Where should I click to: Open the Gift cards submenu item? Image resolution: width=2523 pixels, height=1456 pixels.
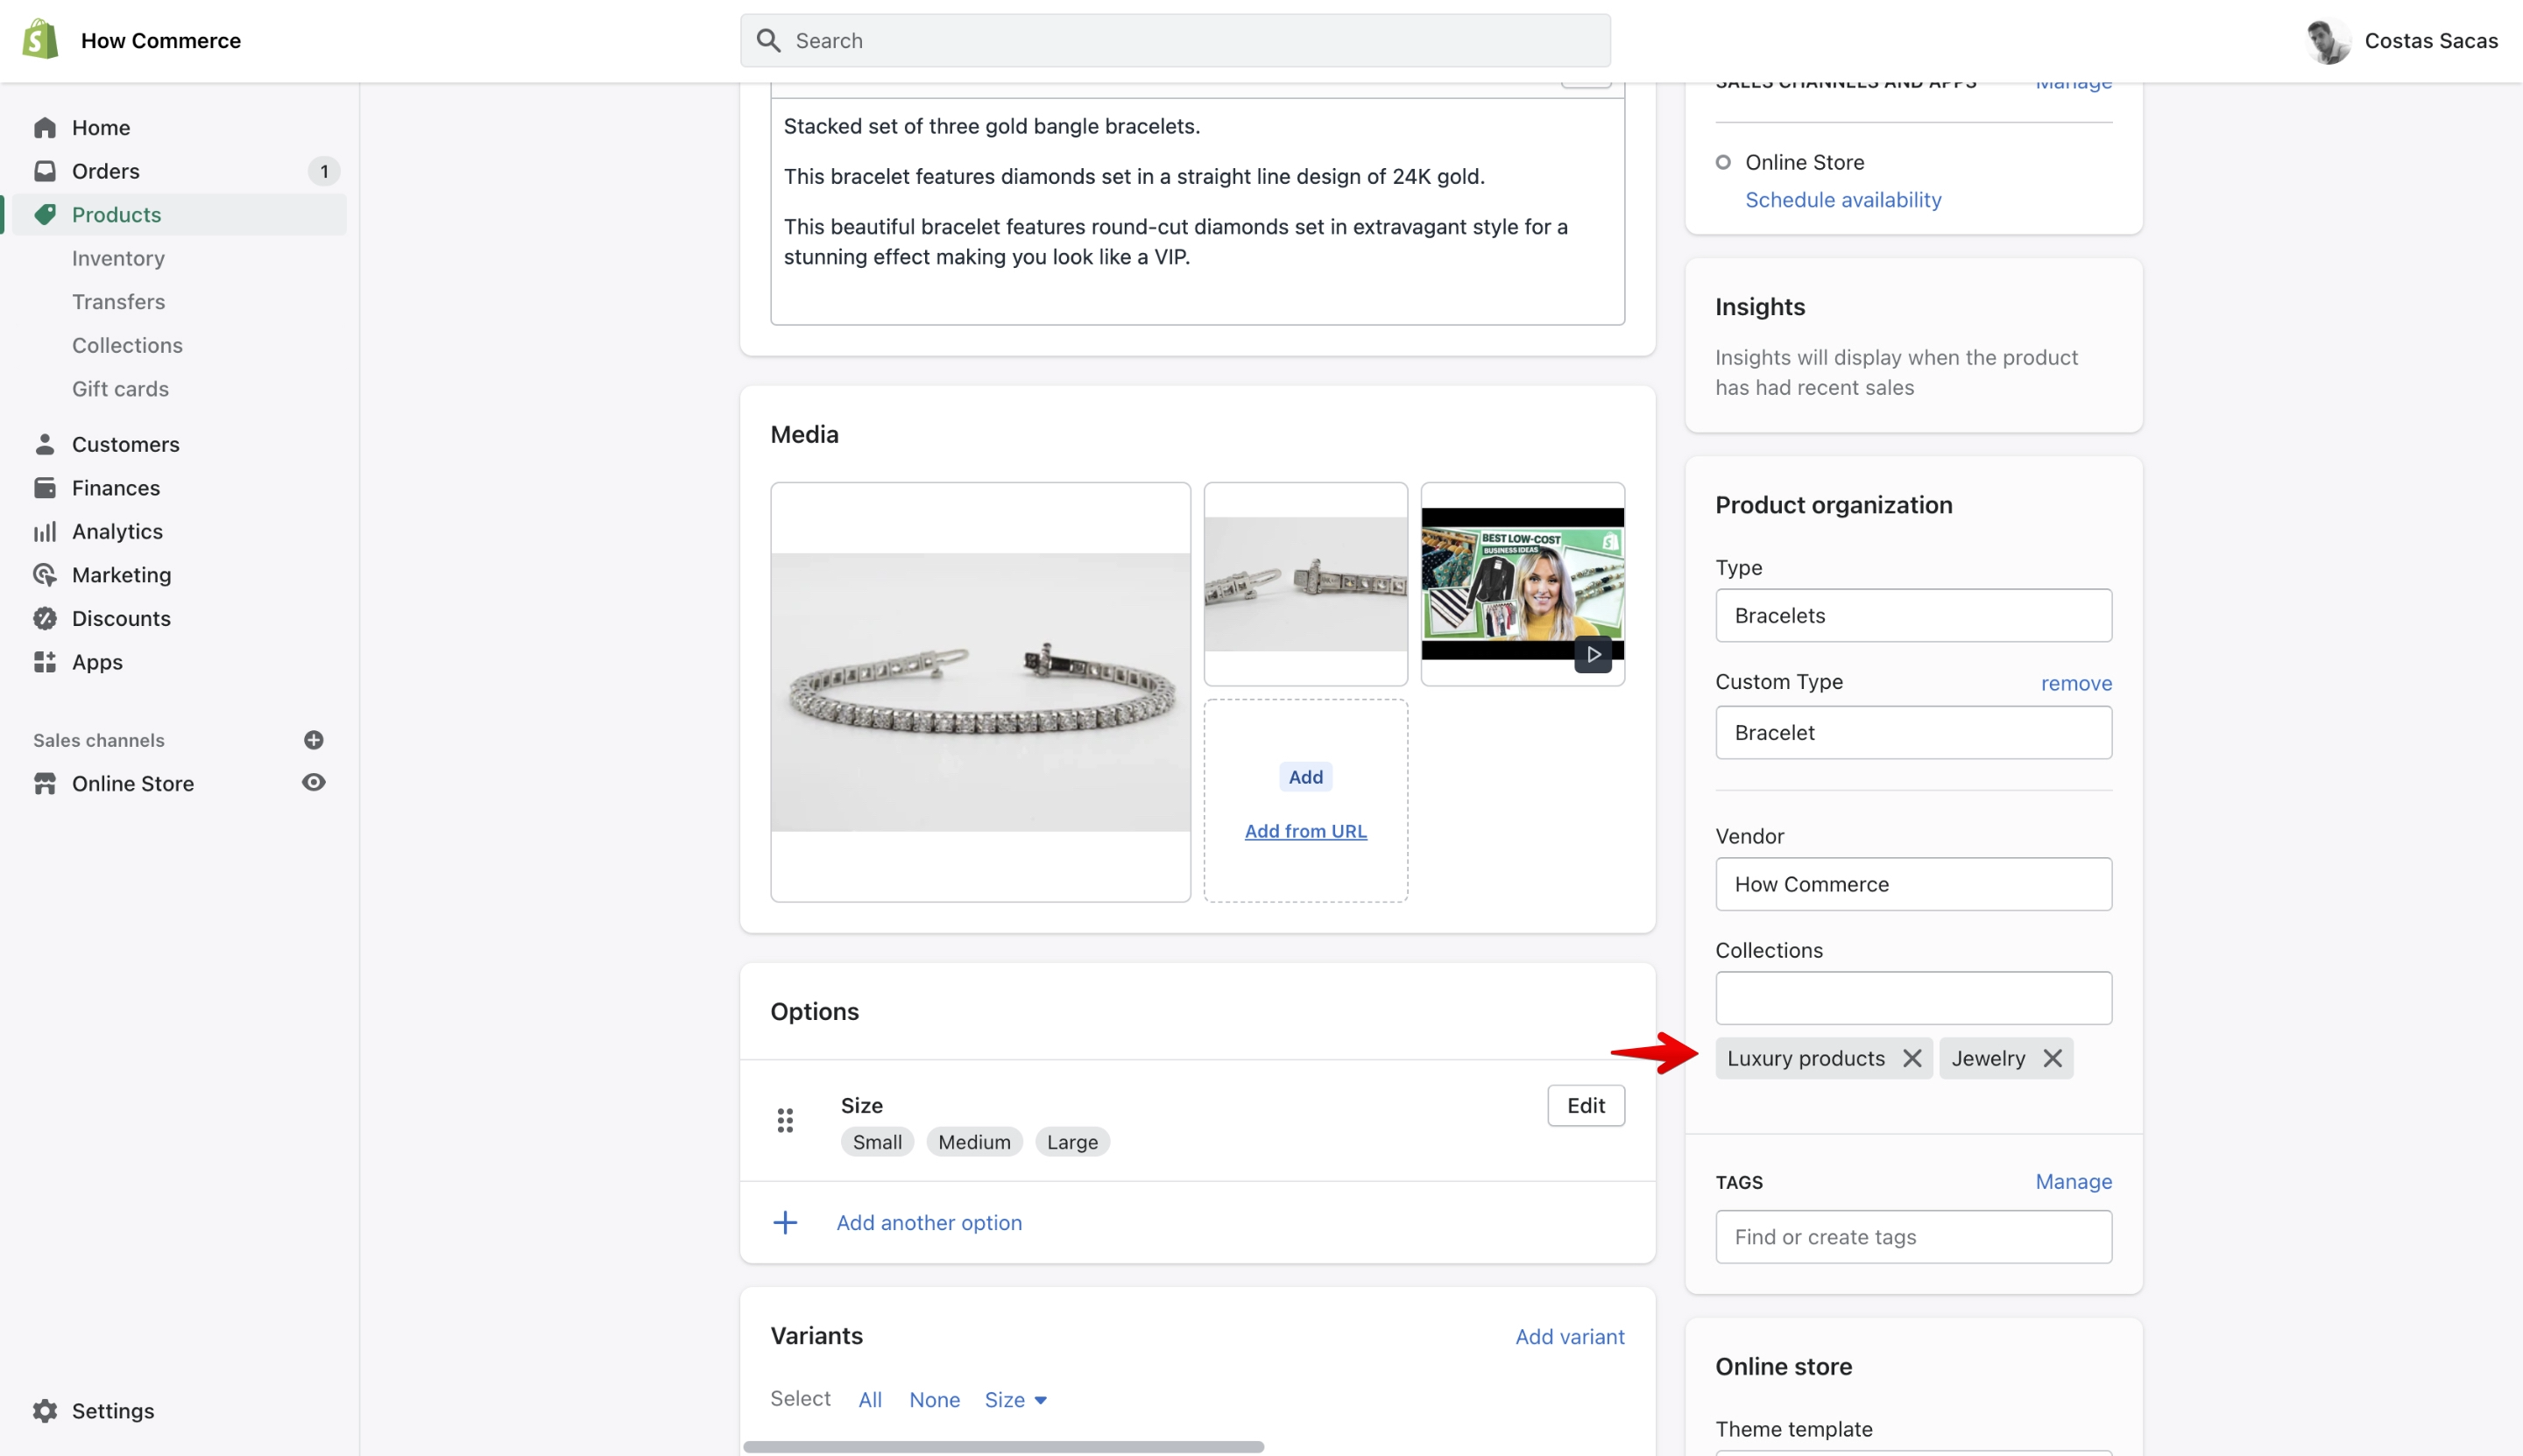click(x=120, y=389)
